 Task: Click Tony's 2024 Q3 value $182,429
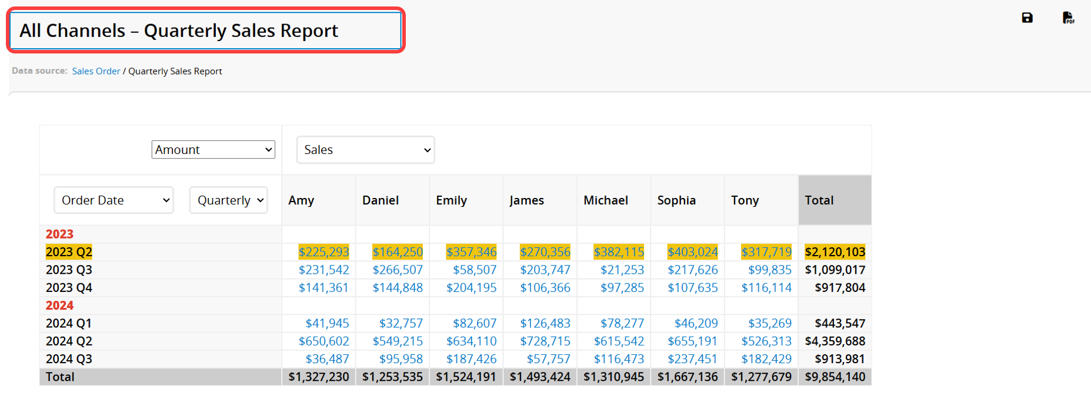[766, 359]
